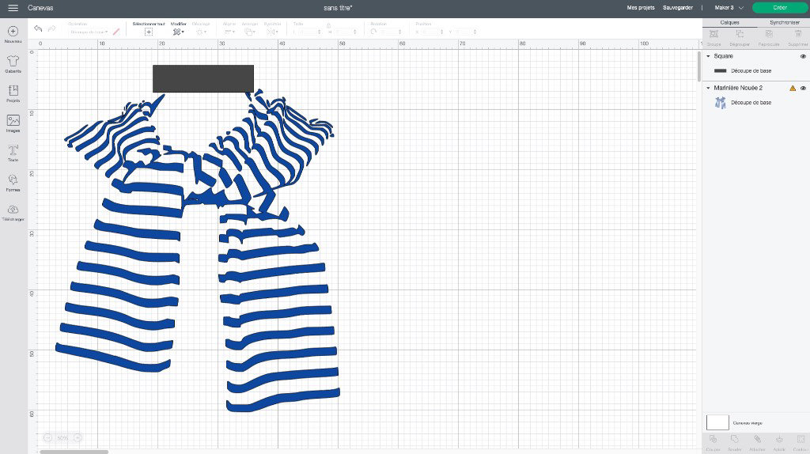Collapse the Marinière Nouée 2 group
Screen dimensions: 810x454
click(708, 89)
